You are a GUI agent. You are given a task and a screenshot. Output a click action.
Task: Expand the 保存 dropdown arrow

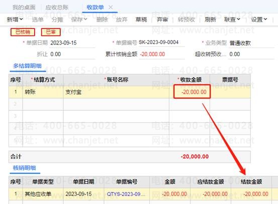[85, 19]
